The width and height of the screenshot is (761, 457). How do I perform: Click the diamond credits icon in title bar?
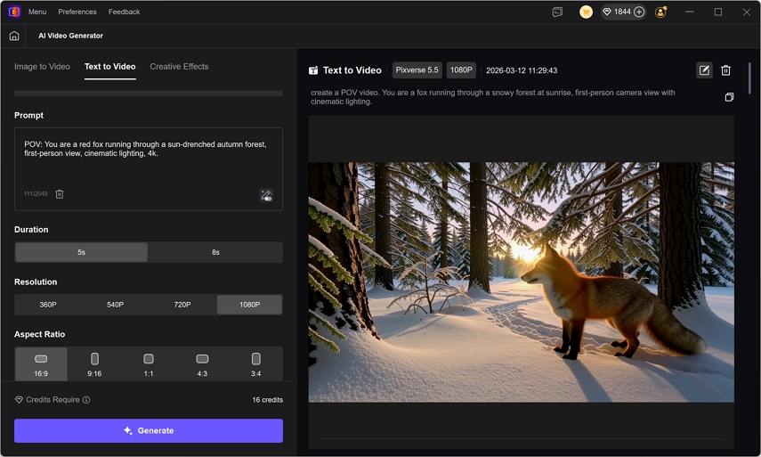click(607, 12)
